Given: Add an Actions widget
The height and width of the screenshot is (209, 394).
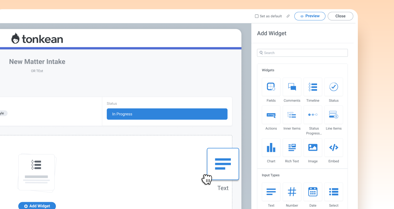Looking at the screenshot, I should click(271, 114).
